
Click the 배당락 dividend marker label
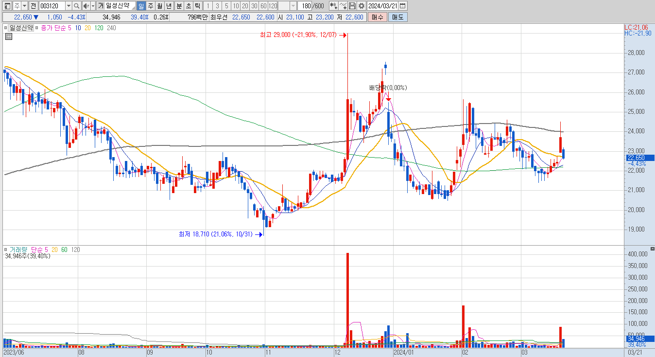(x=388, y=88)
